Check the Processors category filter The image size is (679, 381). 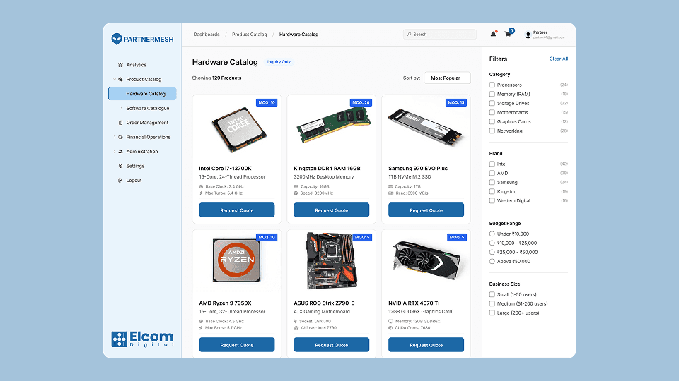(x=492, y=85)
